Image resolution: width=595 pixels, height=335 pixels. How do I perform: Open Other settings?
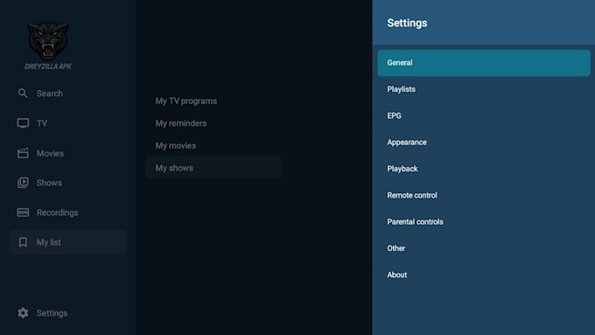pos(483,248)
